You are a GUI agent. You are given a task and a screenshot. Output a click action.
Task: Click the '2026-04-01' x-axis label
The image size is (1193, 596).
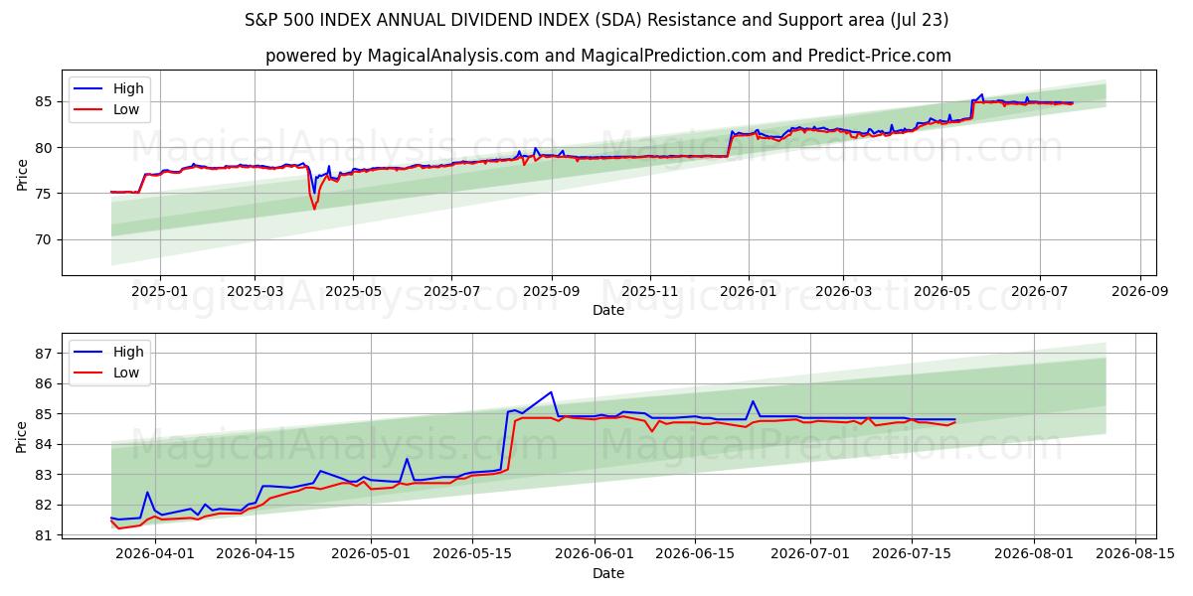[x=156, y=555]
